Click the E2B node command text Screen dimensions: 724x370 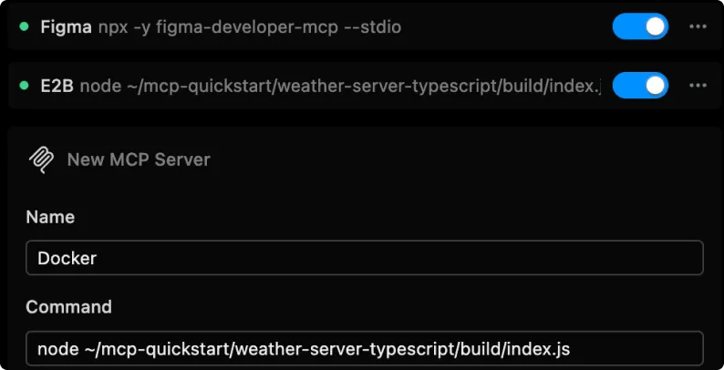pos(339,87)
